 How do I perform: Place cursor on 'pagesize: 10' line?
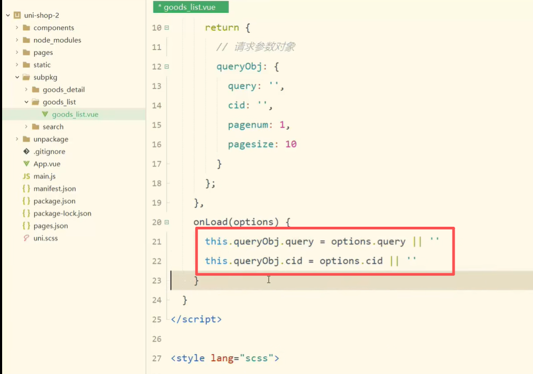pos(262,144)
